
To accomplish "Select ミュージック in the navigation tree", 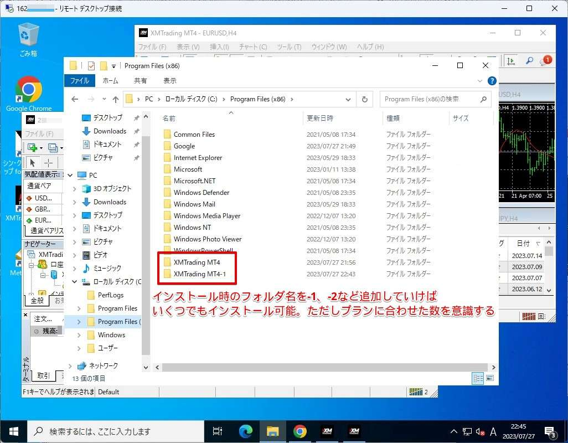I will pyautogui.click(x=107, y=269).
